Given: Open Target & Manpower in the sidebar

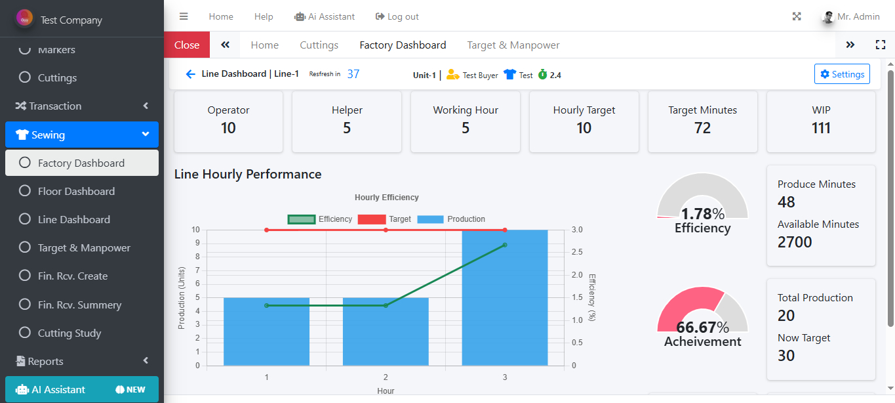Looking at the screenshot, I should click(x=82, y=247).
